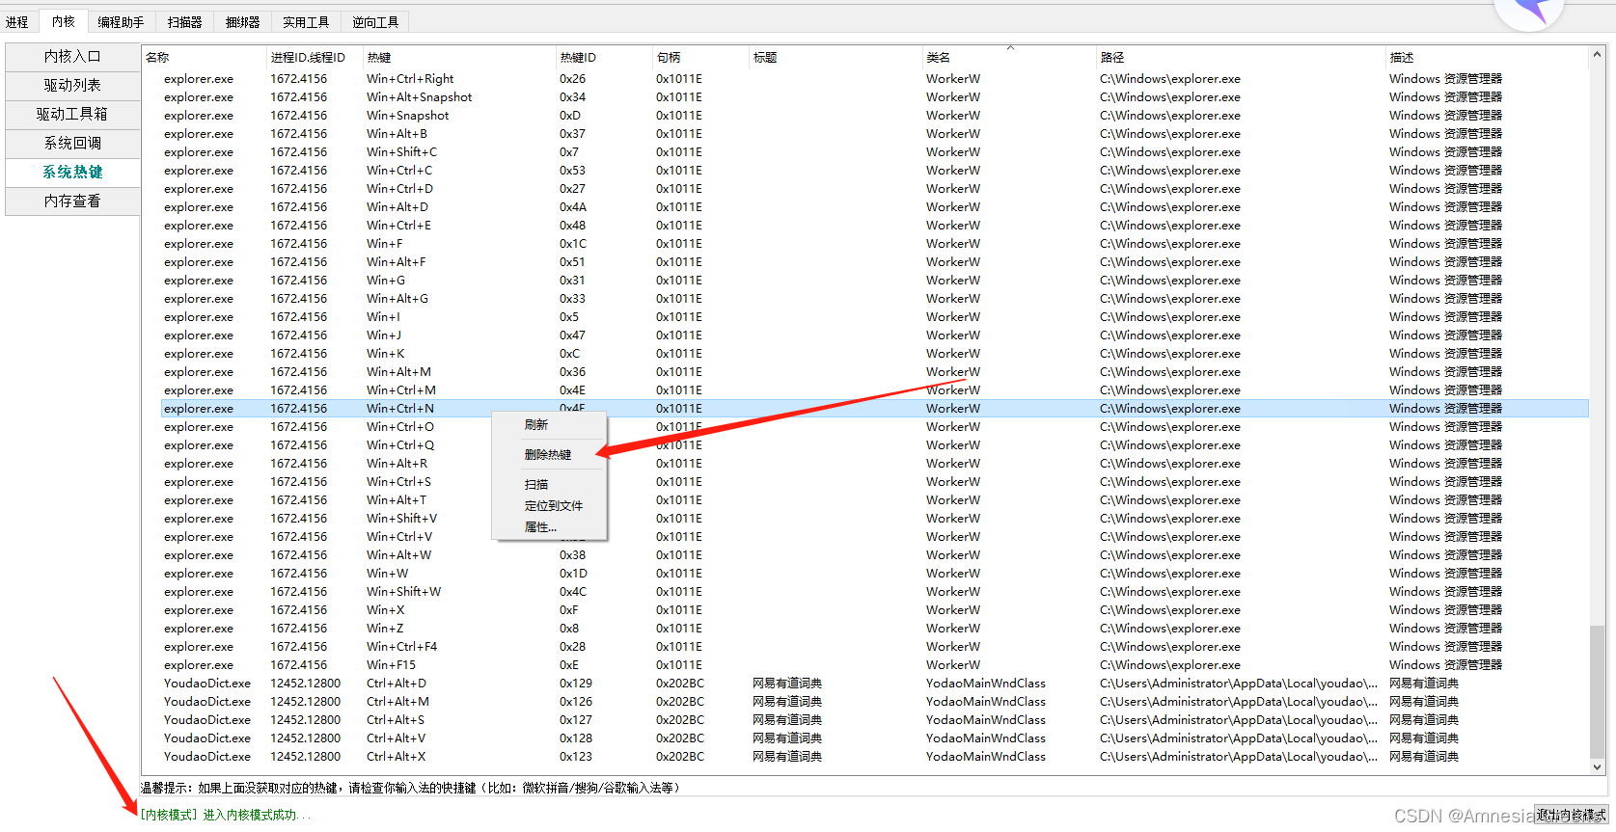Choose 刷新 from the context menu
The width and height of the screenshot is (1616, 832).
coord(549,424)
